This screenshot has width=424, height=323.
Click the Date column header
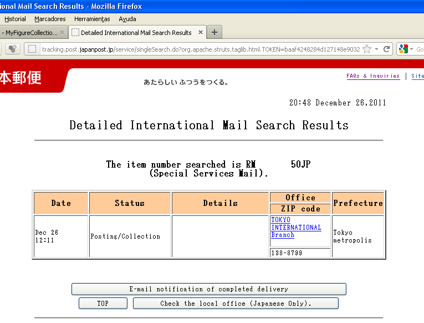pos(61,203)
